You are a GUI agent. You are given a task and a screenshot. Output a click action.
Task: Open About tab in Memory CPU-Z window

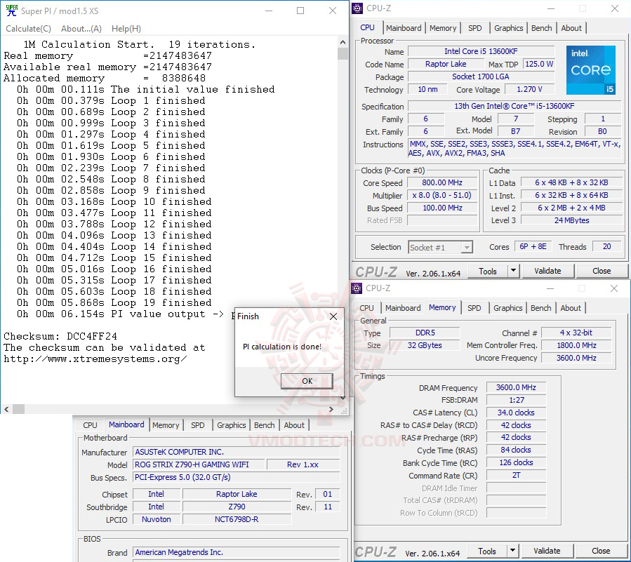coord(570,308)
